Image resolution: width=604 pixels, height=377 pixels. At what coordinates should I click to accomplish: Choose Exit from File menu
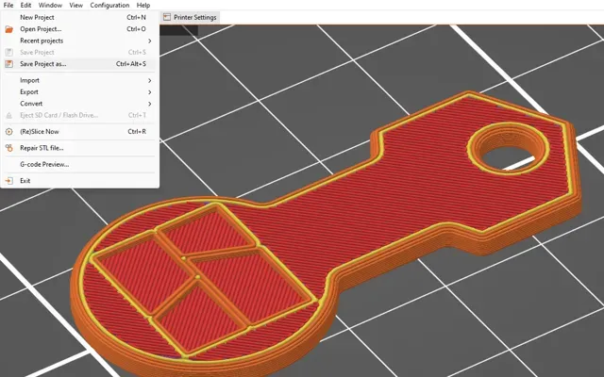(79, 180)
